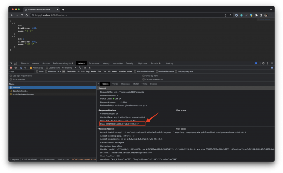Collapse the Response Headers section

pyautogui.click(x=98, y=110)
